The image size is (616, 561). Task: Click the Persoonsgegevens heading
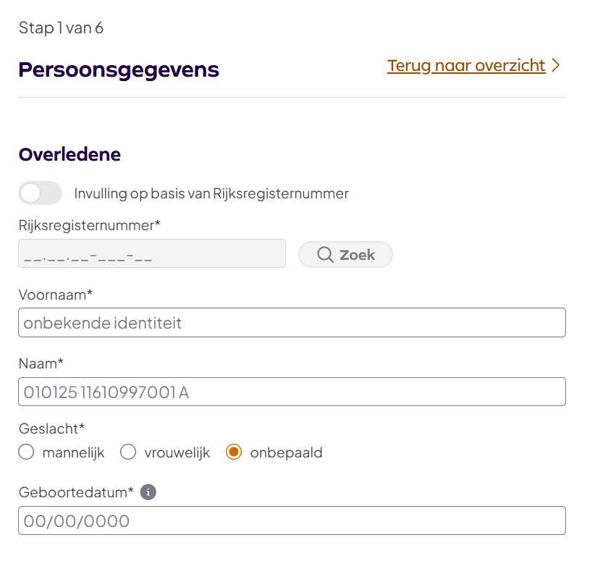click(x=119, y=69)
